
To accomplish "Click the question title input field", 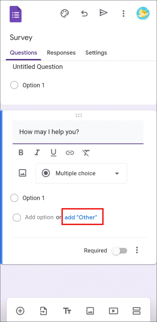I will click(x=78, y=132).
